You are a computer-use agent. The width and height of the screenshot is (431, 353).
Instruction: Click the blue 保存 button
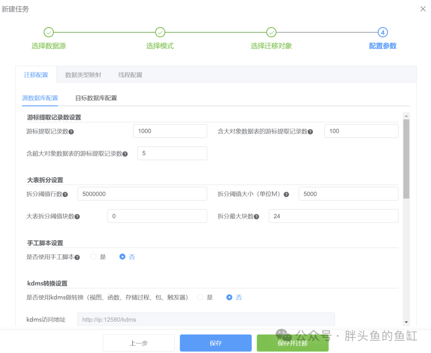(215, 343)
